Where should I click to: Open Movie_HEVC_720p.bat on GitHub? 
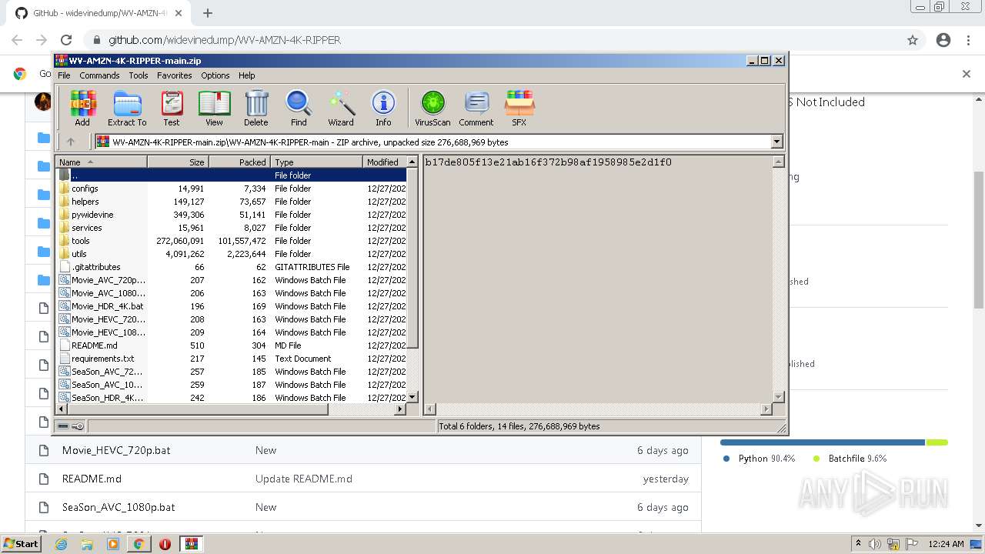[116, 450]
